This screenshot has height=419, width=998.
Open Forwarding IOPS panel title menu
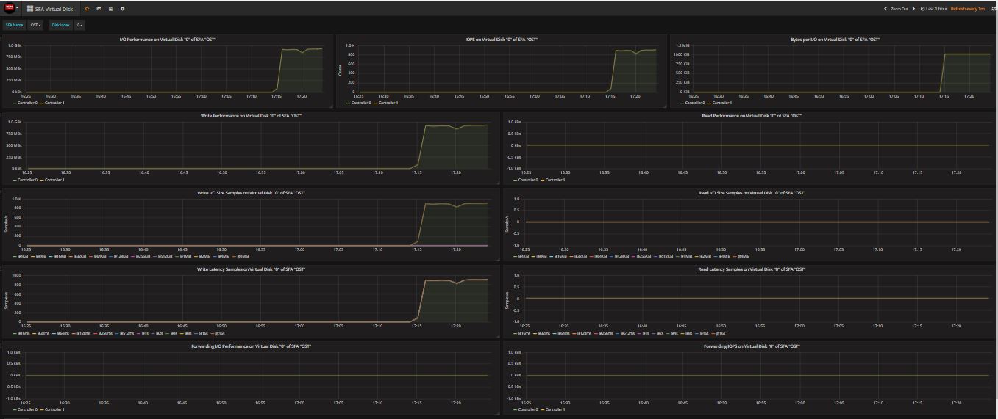point(752,346)
